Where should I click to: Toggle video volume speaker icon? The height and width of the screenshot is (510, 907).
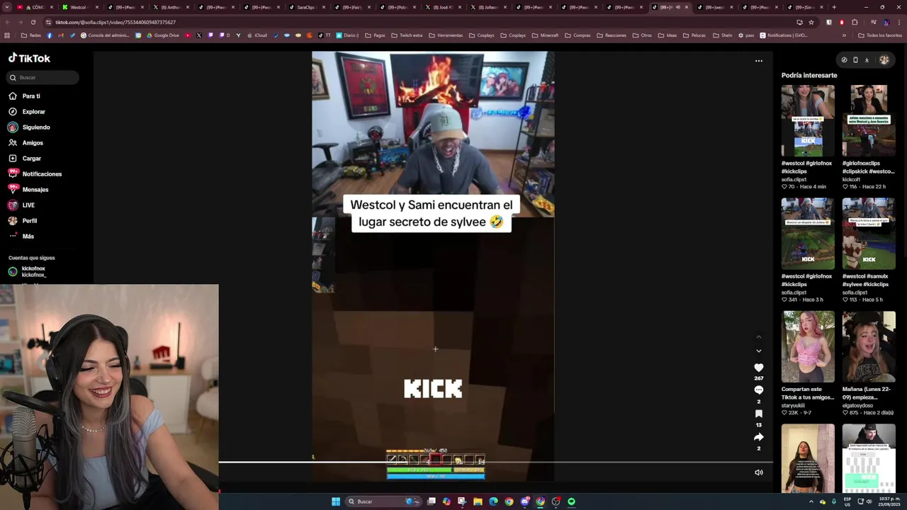click(758, 472)
